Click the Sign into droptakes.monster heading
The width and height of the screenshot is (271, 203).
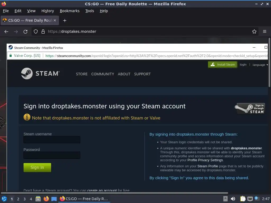[104, 106]
